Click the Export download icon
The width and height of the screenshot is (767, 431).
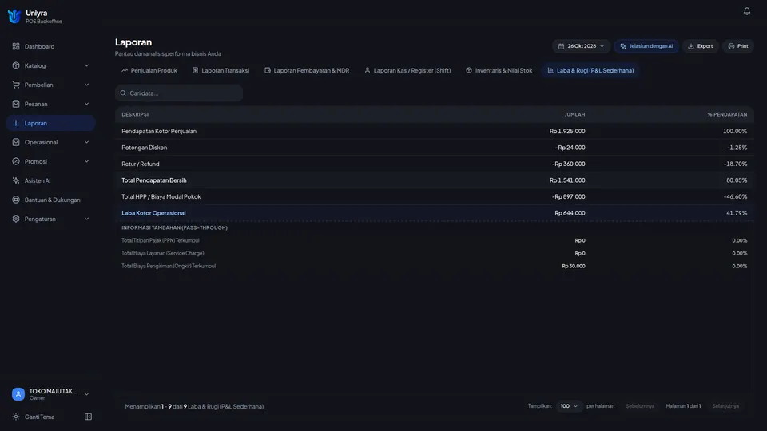point(690,46)
